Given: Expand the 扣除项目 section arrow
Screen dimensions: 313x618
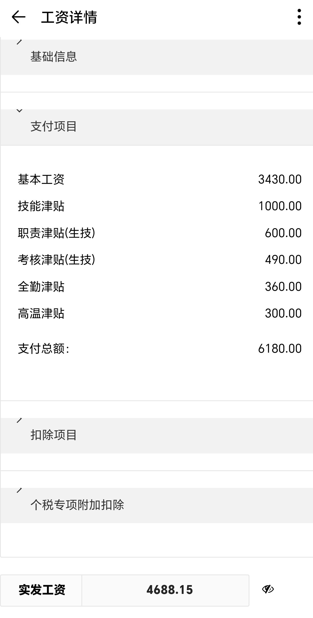Looking at the screenshot, I should point(19,420).
